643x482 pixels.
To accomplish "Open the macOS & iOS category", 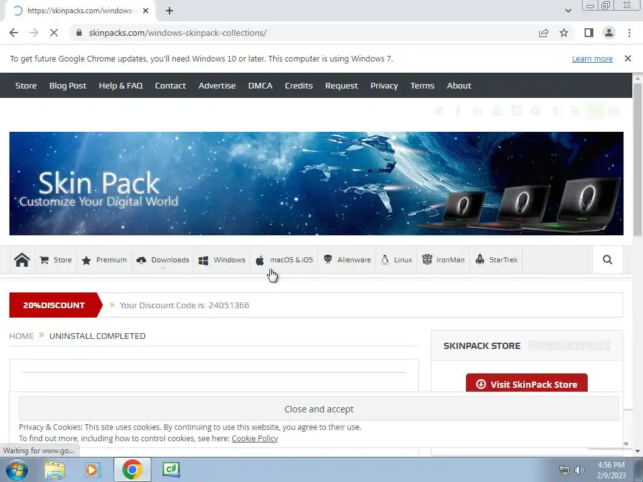I will tap(284, 260).
